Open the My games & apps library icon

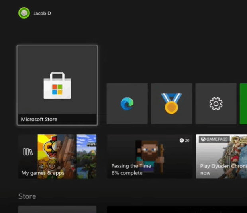tap(28, 152)
